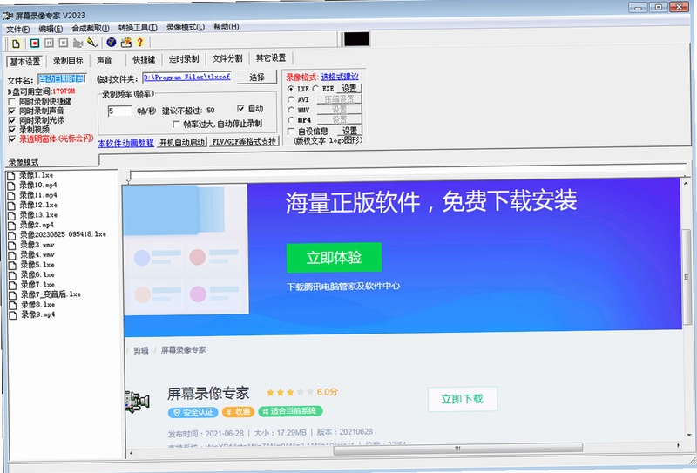Switch to the 其它设置 tab
The width and height of the screenshot is (697, 473).
(271, 58)
